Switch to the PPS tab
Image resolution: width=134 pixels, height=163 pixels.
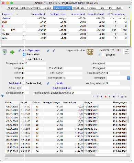point(110,8)
